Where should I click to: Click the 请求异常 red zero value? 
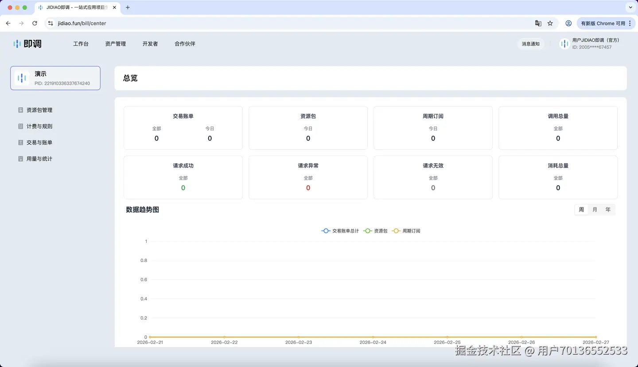coord(308,188)
